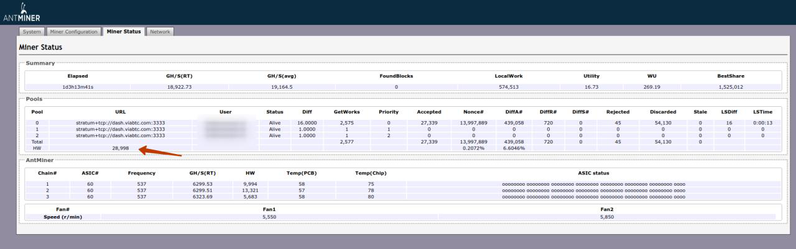Switch to the Miner Configuration tab

(74, 32)
